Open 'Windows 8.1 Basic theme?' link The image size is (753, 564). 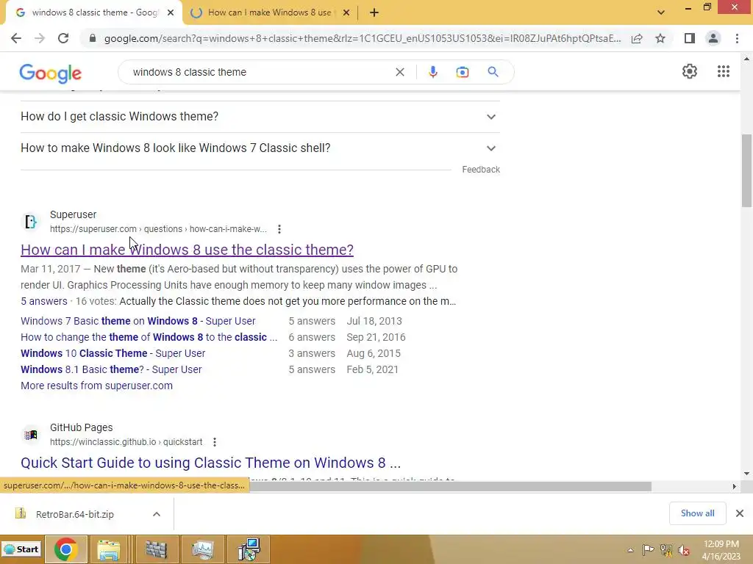(112, 370)
